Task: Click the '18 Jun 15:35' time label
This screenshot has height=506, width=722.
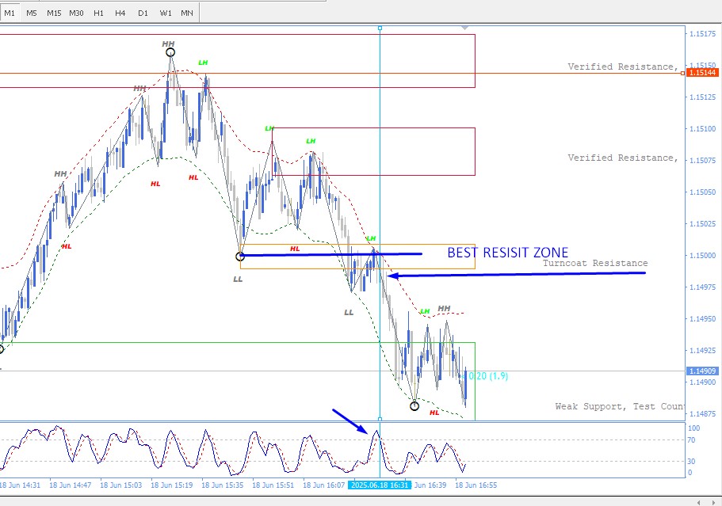Action: [x=223, y=485]
